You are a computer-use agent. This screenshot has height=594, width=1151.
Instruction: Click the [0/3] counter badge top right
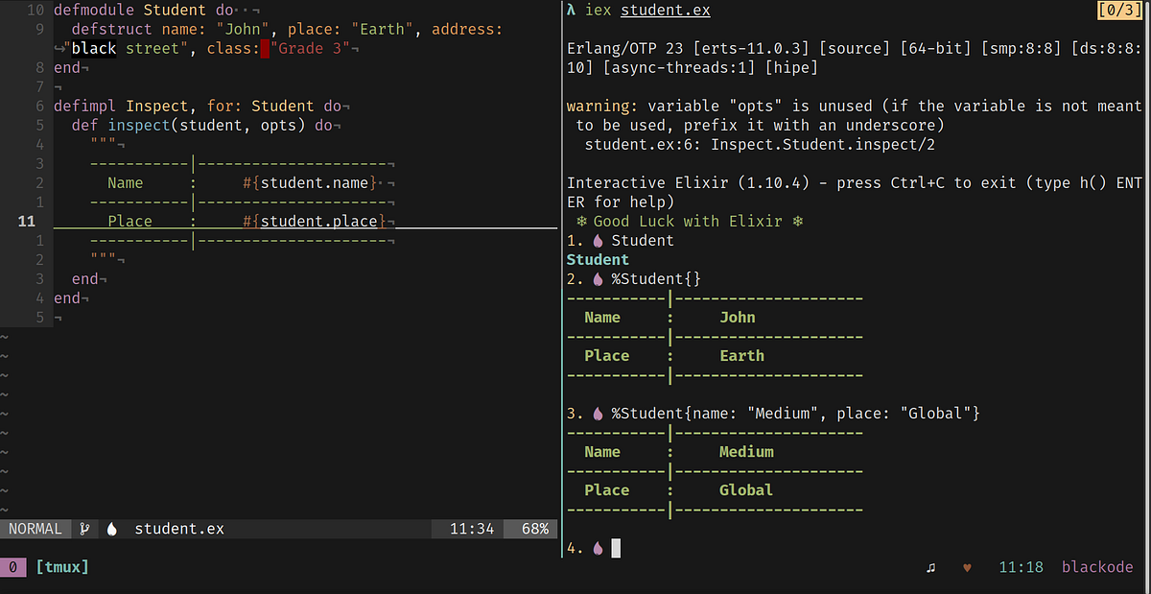[1120, 10]
